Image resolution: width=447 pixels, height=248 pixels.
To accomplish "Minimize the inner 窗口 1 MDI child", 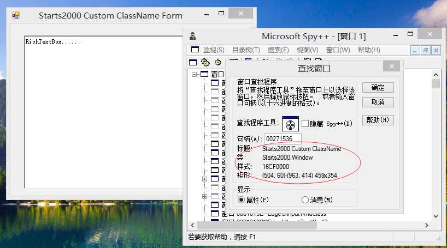I will pos(415,51).
